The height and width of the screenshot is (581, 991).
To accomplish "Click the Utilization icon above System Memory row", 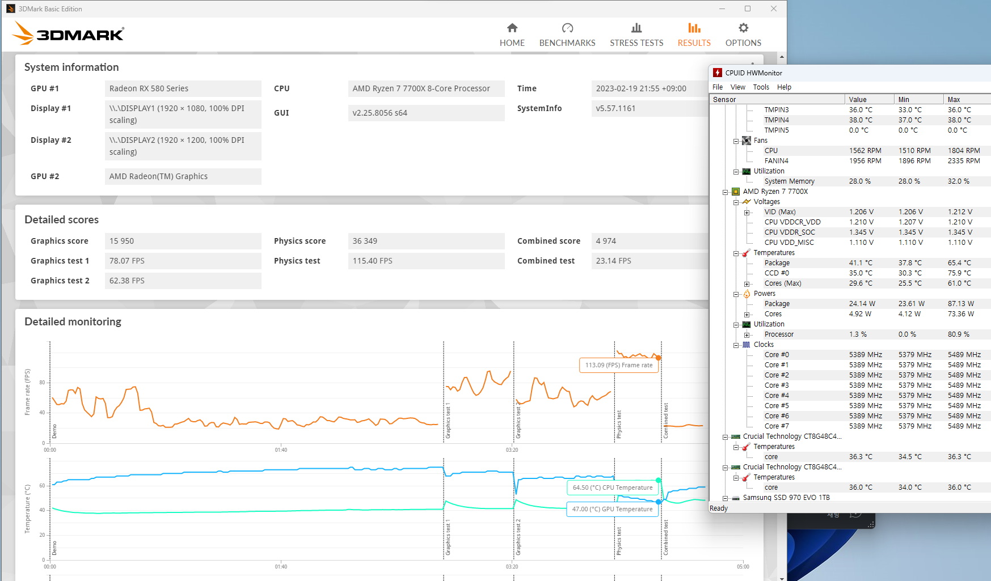I will click(x=747, y=171).
